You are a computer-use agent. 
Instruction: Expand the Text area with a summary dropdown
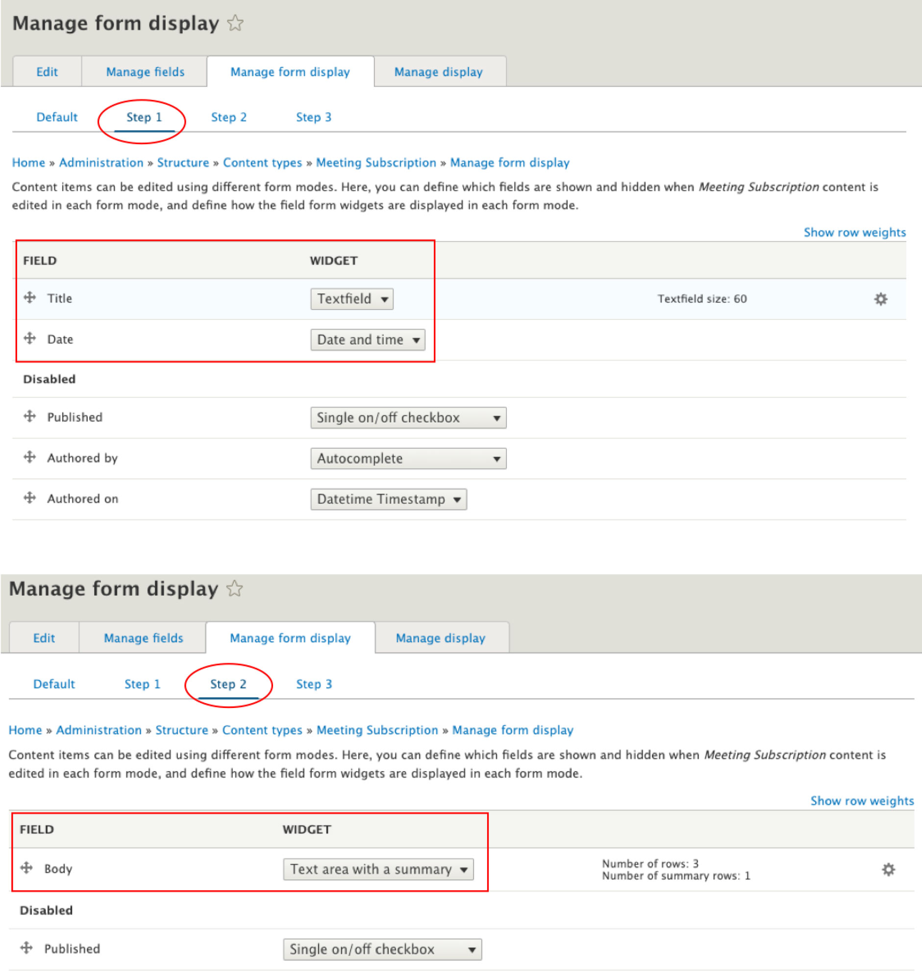click(x=378, y=869)
